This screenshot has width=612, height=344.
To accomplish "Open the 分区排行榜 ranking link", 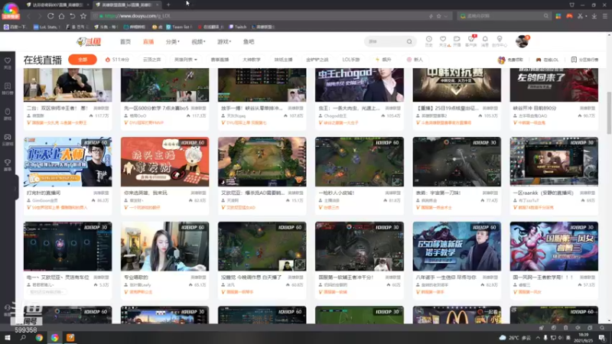I will [x=584, y=60].
